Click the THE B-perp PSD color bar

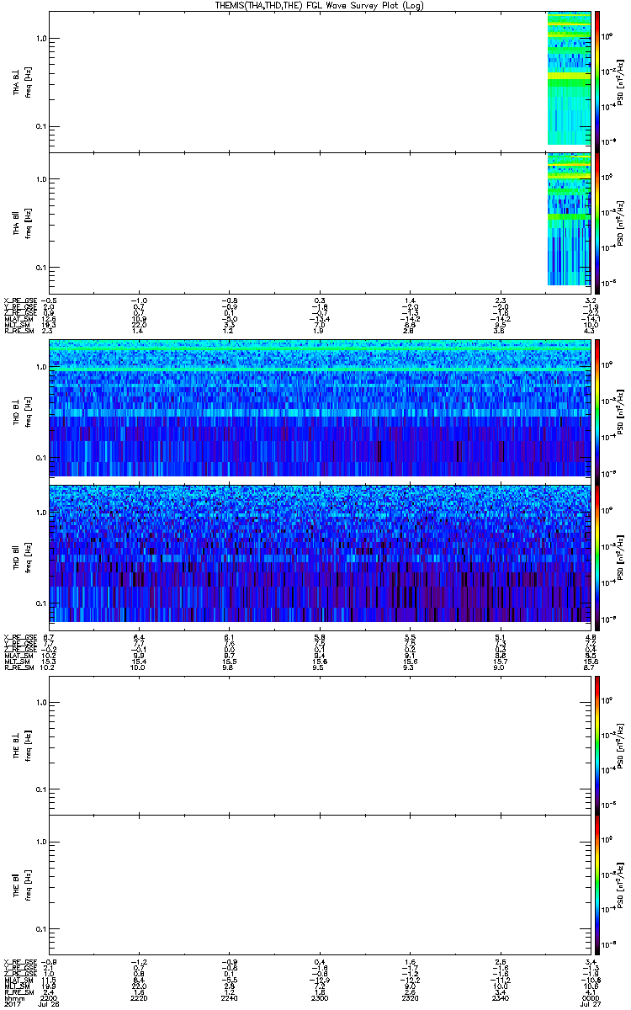point(597,744)
